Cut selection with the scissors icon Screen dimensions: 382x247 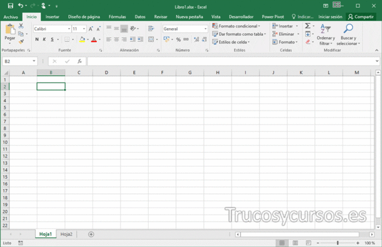coord(21,26)
